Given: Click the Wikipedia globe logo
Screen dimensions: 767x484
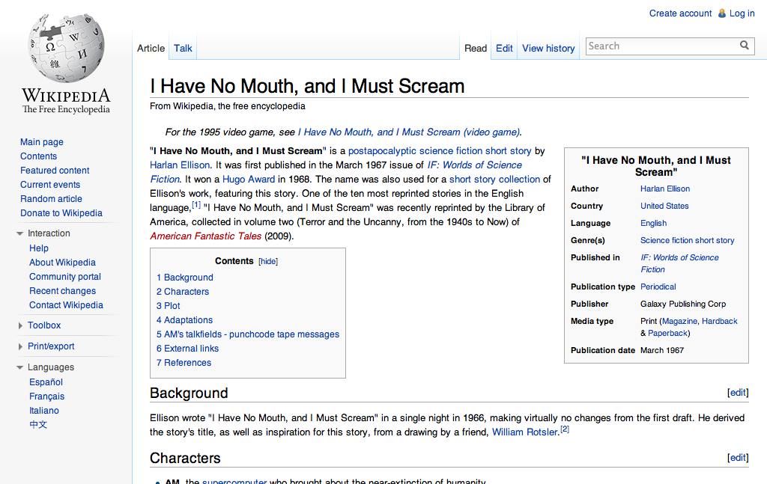Looking at the screenshot, I should pyautogui.click(x=66, y=48).
